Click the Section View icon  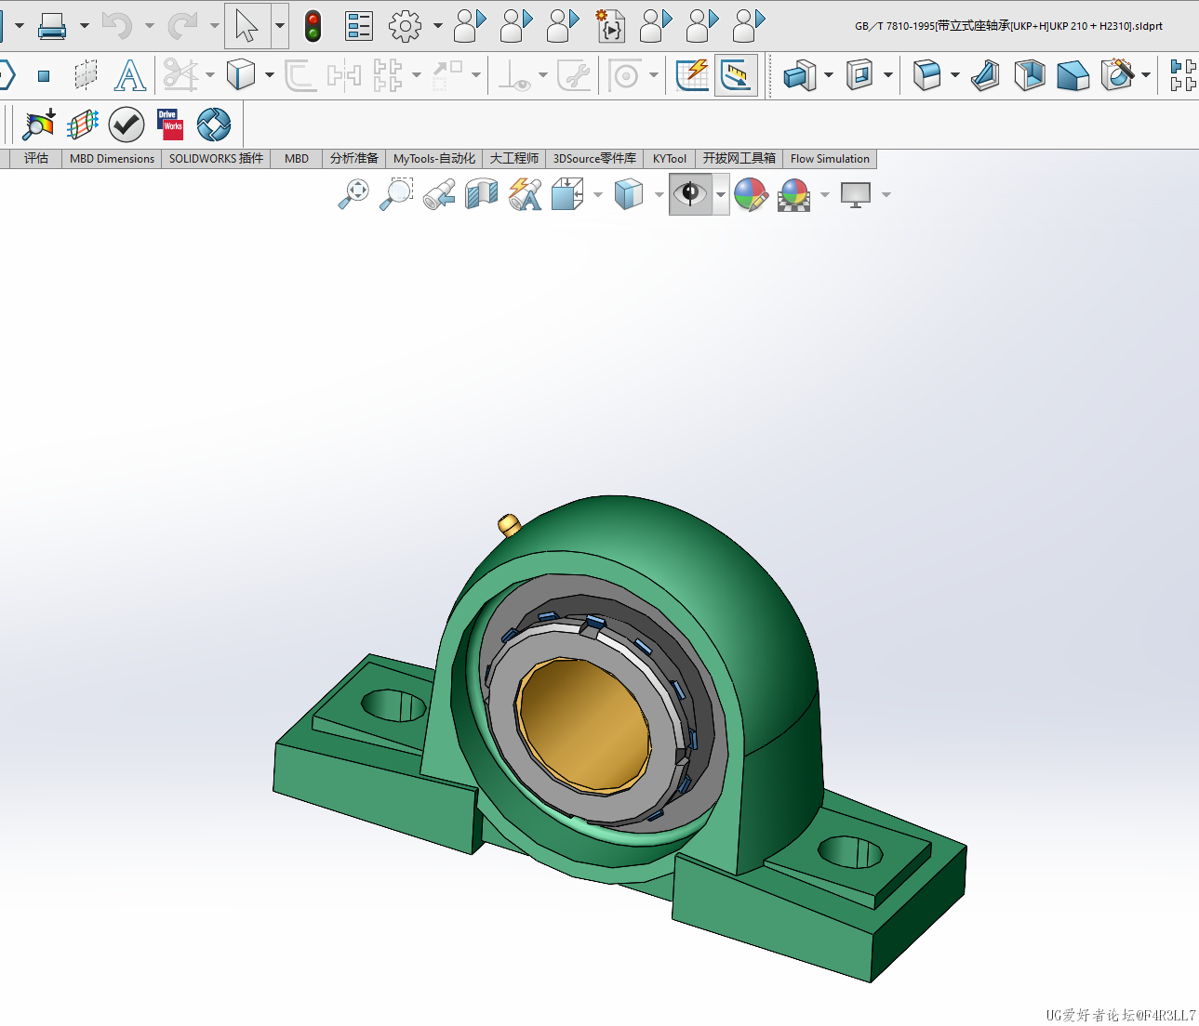pyautogui.click(x=482, y=194)
